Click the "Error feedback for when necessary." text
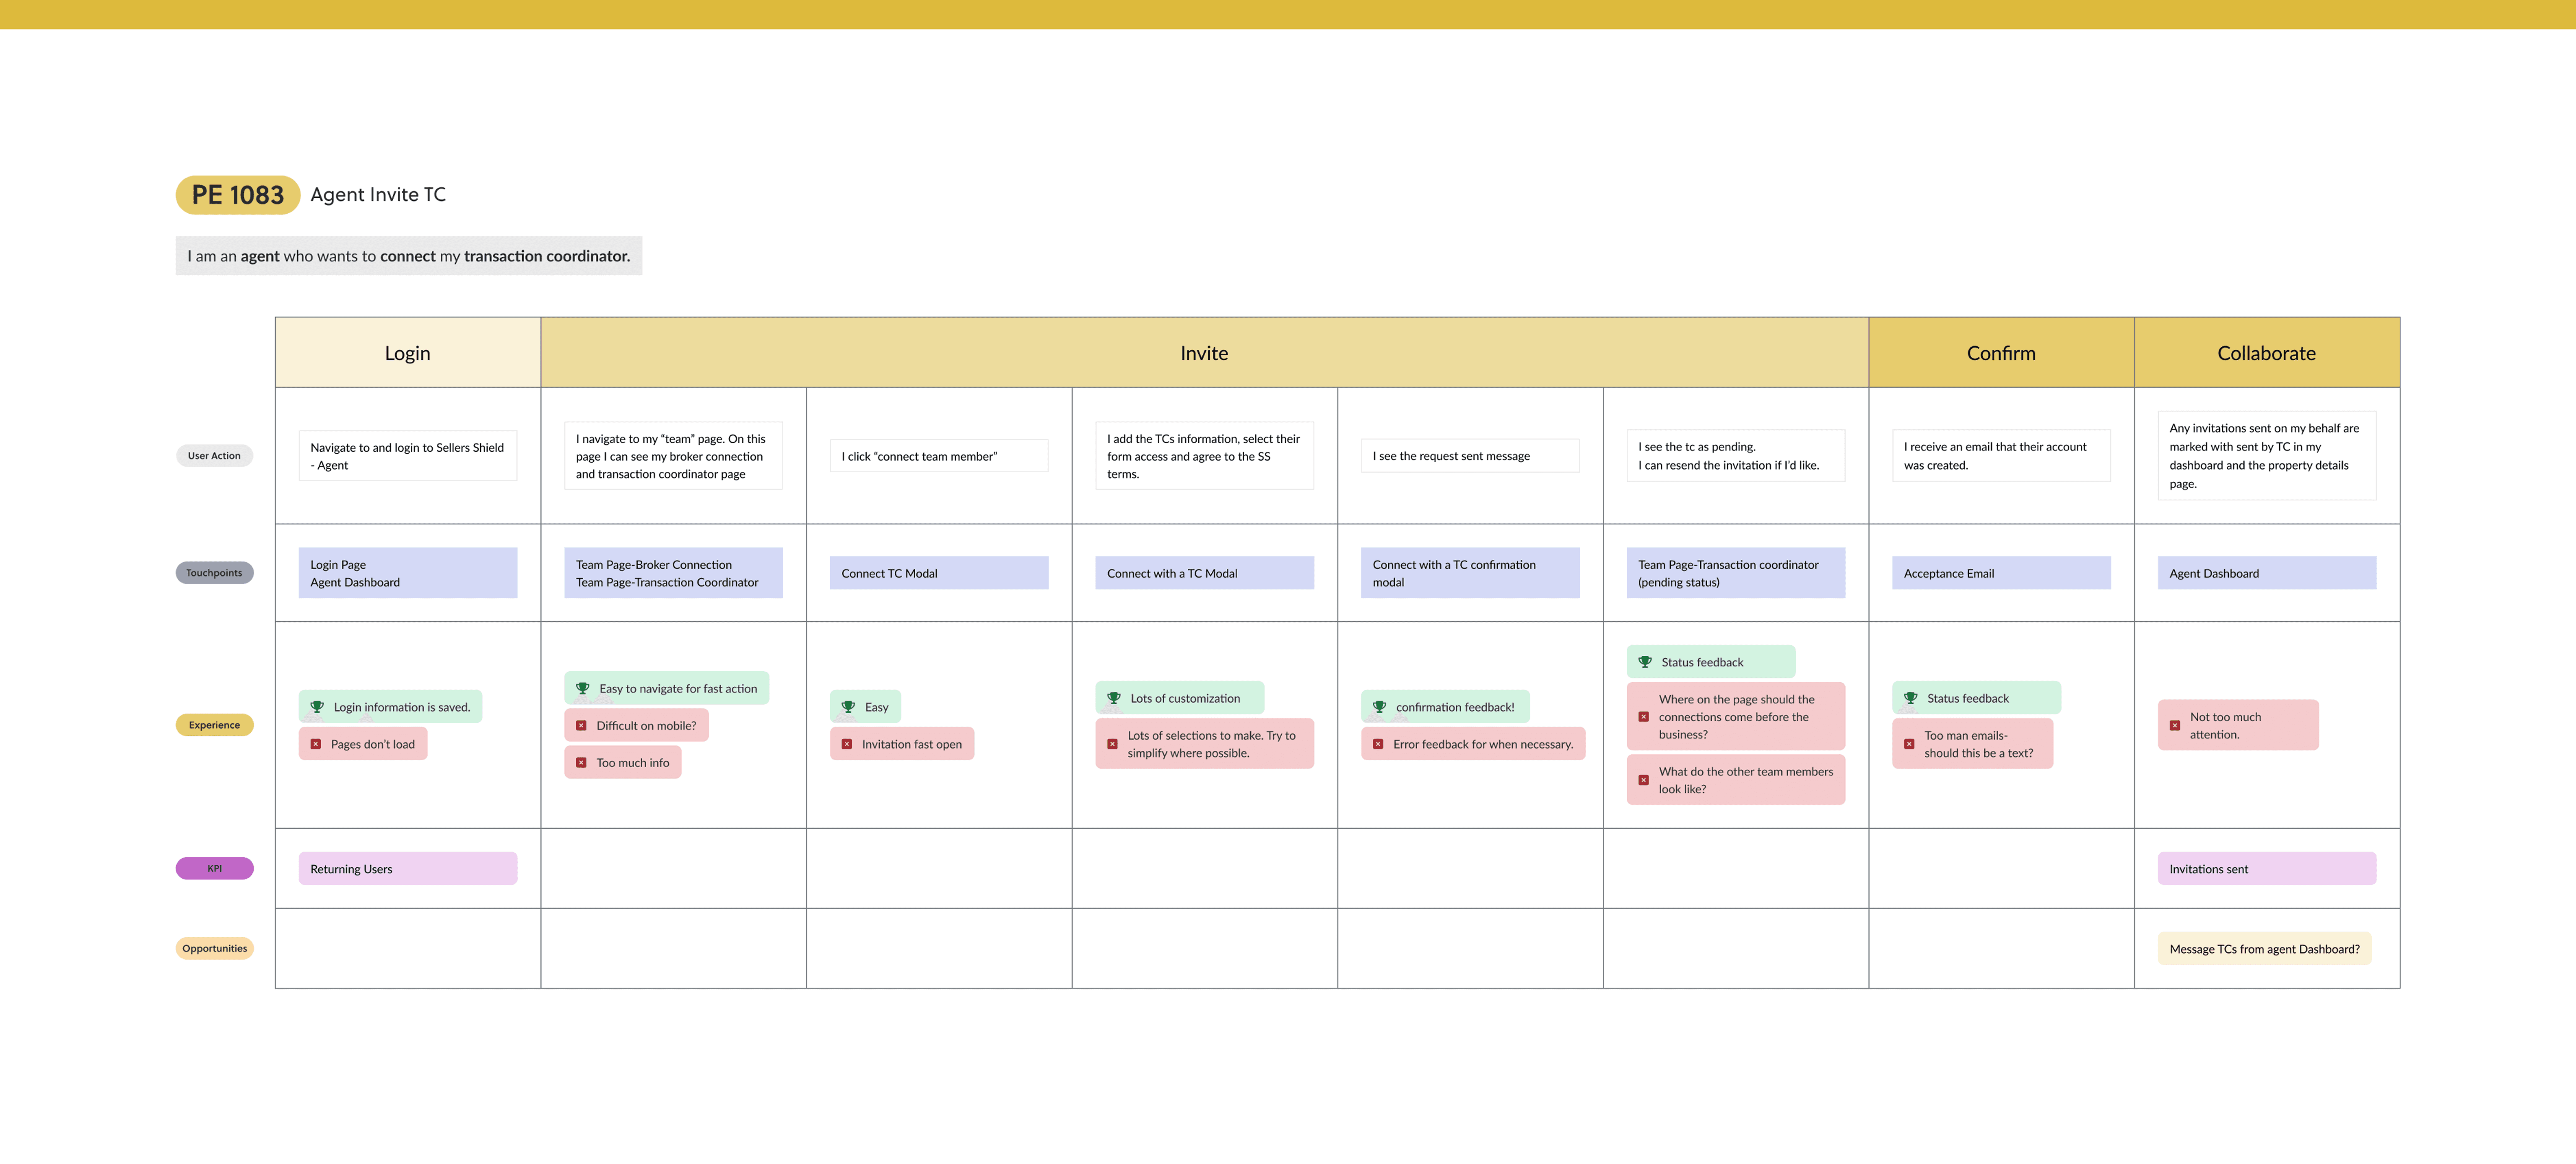Viewport: 2576px width, 1164px height. pyautogui.click(x=1483, y=744)
